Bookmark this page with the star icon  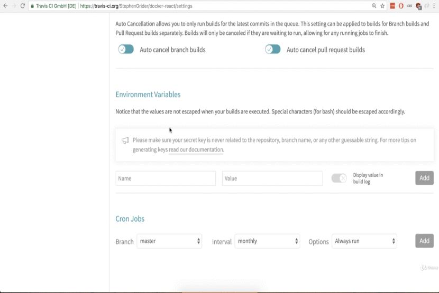pyautogui.click(x=382, y=6)
